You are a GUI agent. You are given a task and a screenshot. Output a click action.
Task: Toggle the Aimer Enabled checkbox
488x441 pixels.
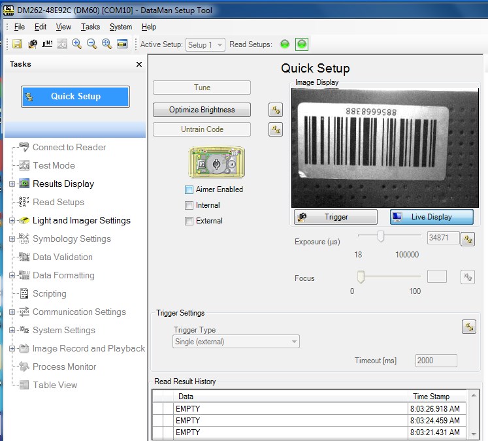click(189, 189)
